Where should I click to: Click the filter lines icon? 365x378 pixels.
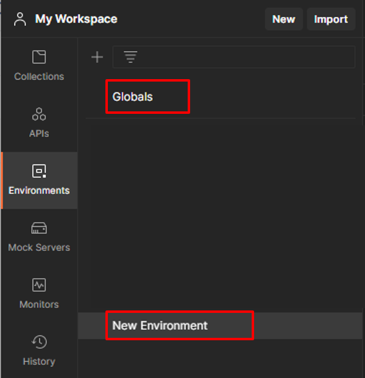click(x=130, y=57)
